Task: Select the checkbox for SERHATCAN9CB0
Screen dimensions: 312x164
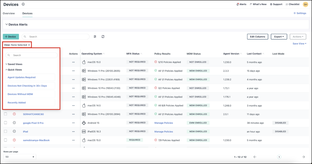Action: pos(5,114)
